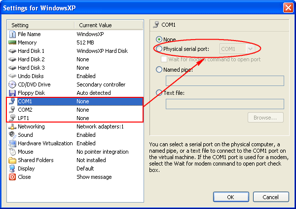Click the 'WindowsXP Hard Disk' value
The width and height of the screenshot is (296, 209).
(x=102, y=51)
